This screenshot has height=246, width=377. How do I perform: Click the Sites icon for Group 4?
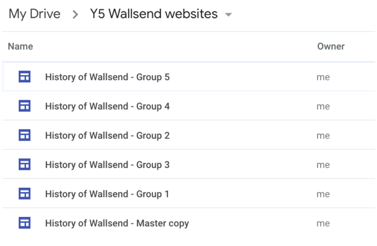pyautogui.click(x=25, y=106)
